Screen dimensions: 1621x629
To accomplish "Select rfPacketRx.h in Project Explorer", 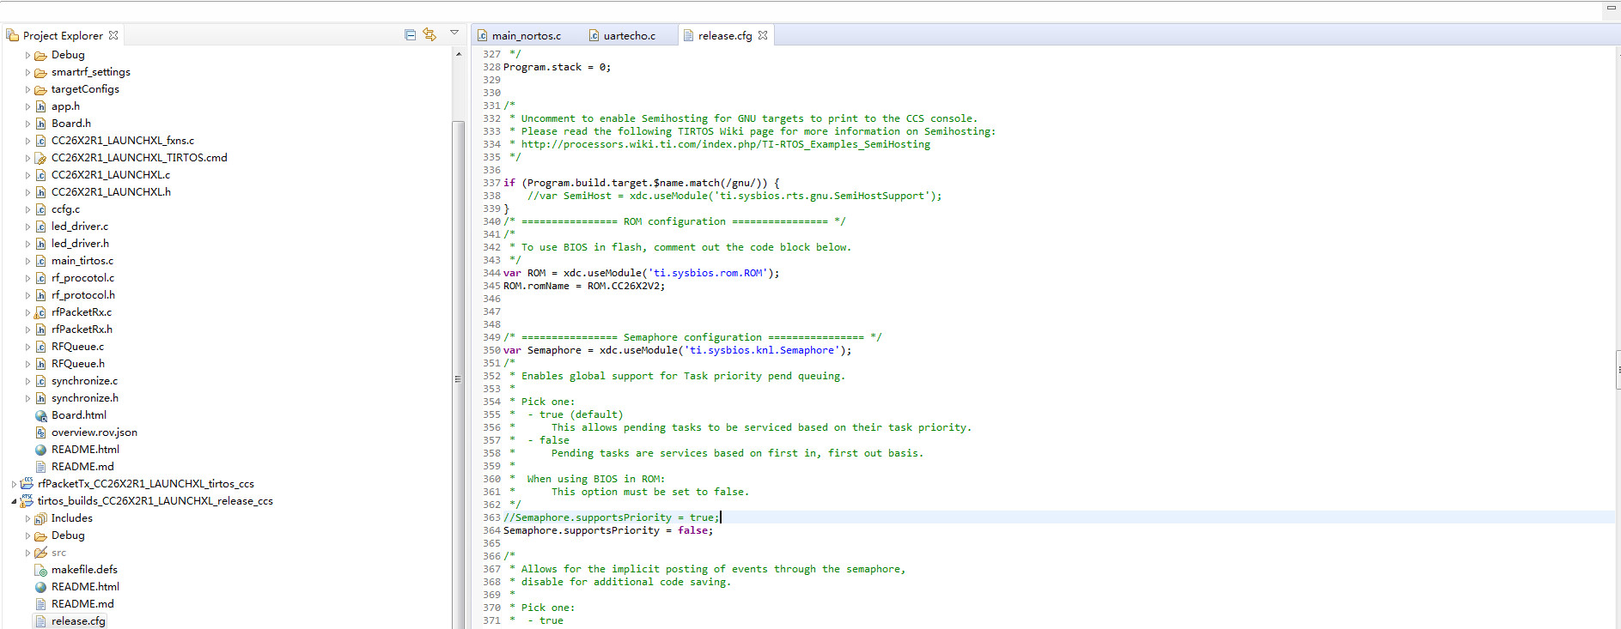I will (82, 330).
